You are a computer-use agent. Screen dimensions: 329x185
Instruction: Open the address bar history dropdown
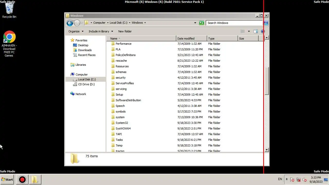click(x=195, y=23)
